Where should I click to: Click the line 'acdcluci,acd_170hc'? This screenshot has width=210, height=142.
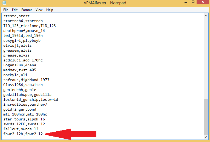[x=23, y=60]
